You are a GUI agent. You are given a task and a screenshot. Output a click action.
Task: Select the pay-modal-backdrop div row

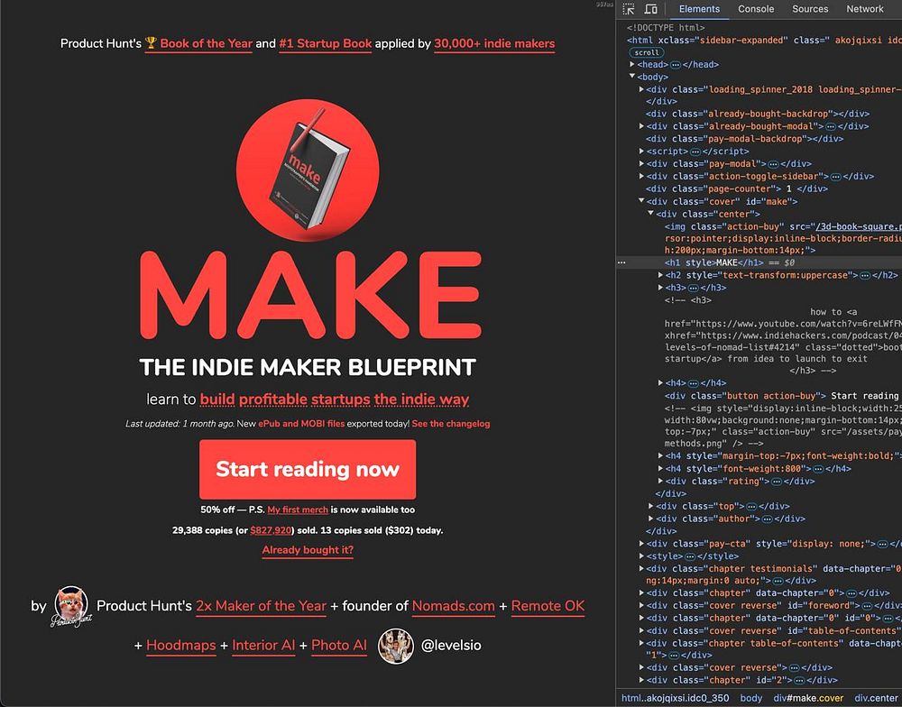pos(759,139)
